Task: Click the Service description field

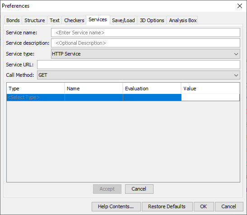Action: (145, 43)
